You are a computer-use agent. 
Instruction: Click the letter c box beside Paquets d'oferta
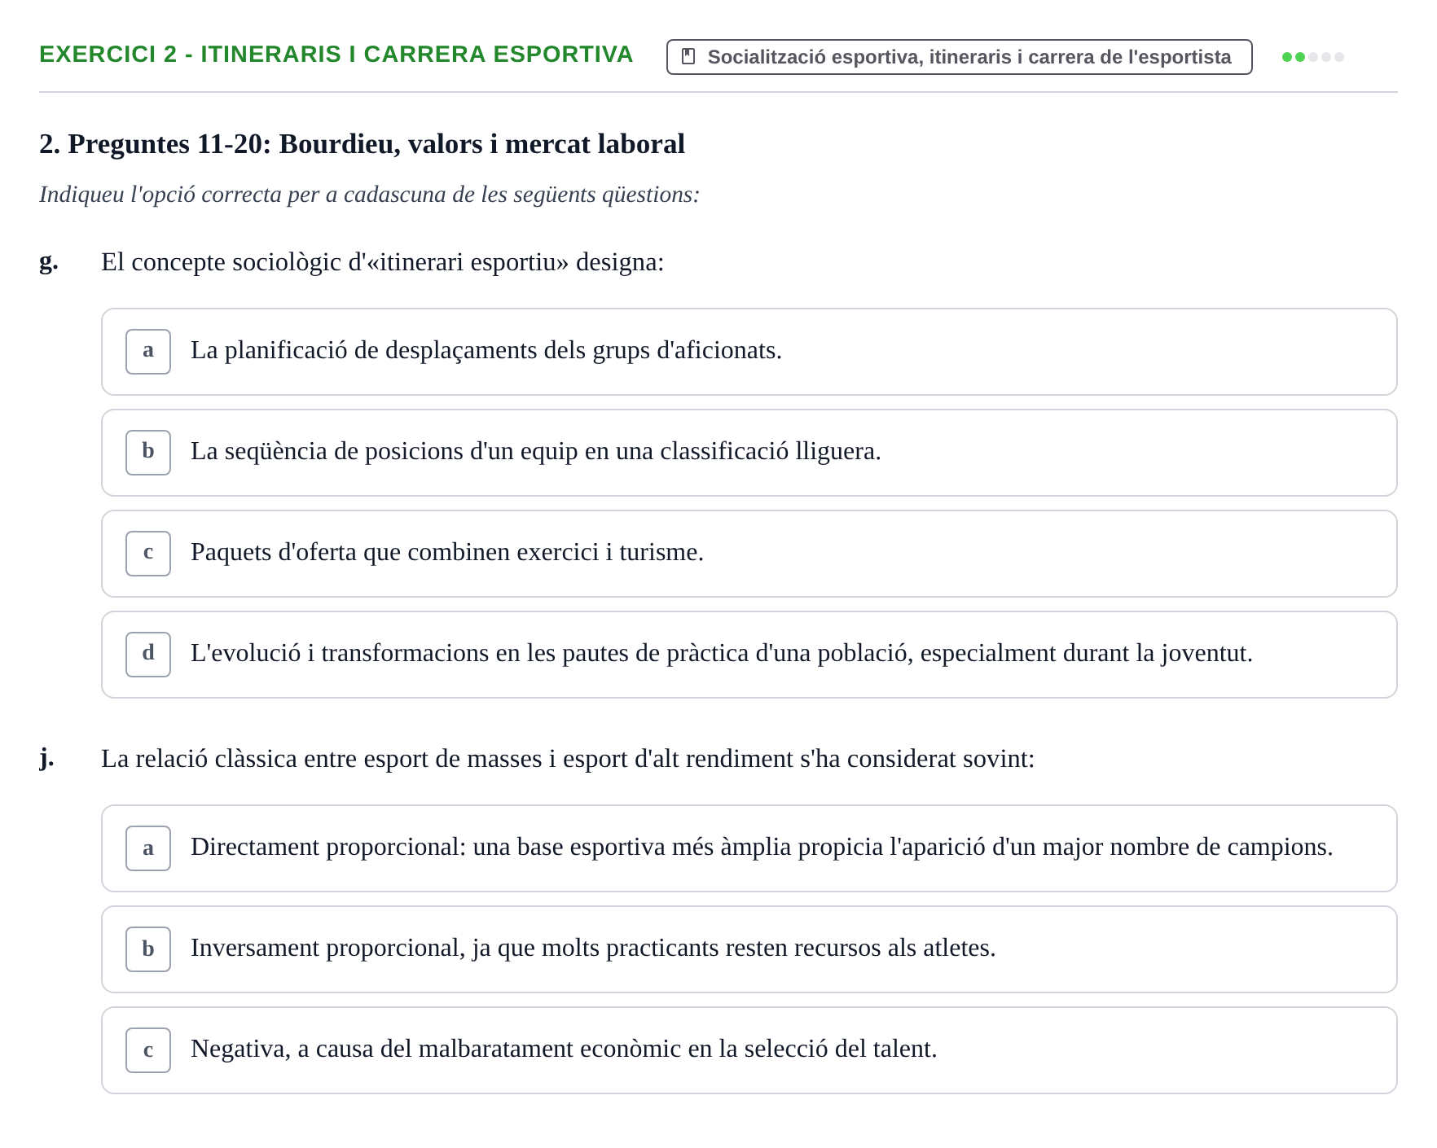[148, 554]
